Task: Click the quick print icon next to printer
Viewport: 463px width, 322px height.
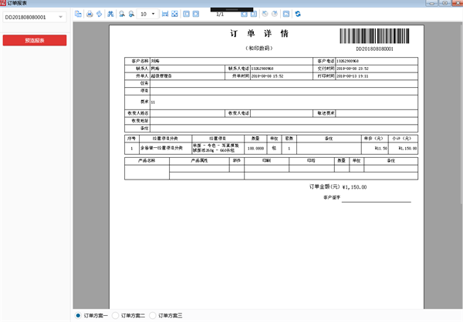Action: (x=100, y=14)
